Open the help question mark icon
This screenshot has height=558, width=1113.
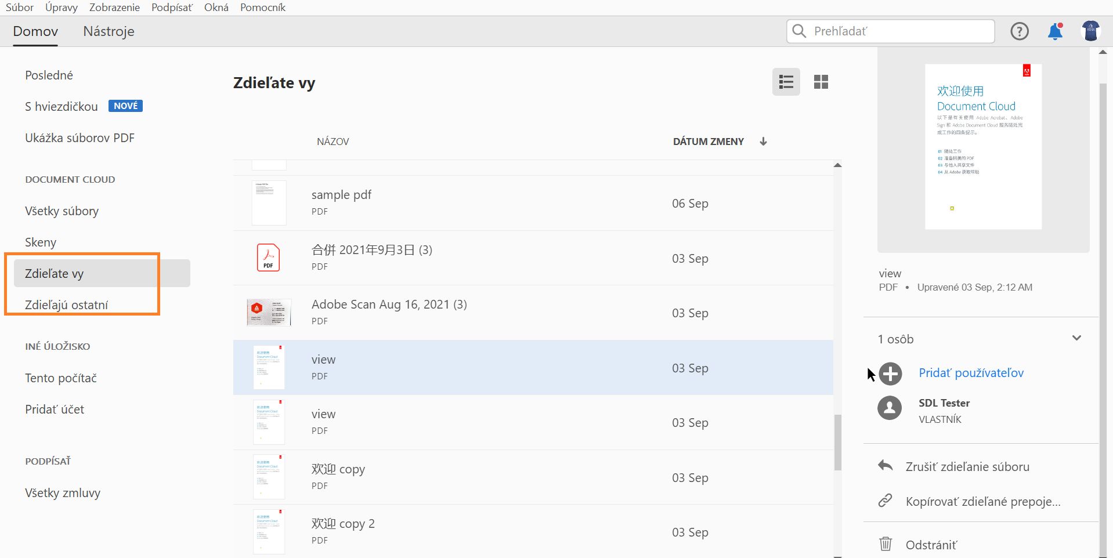1020,31
